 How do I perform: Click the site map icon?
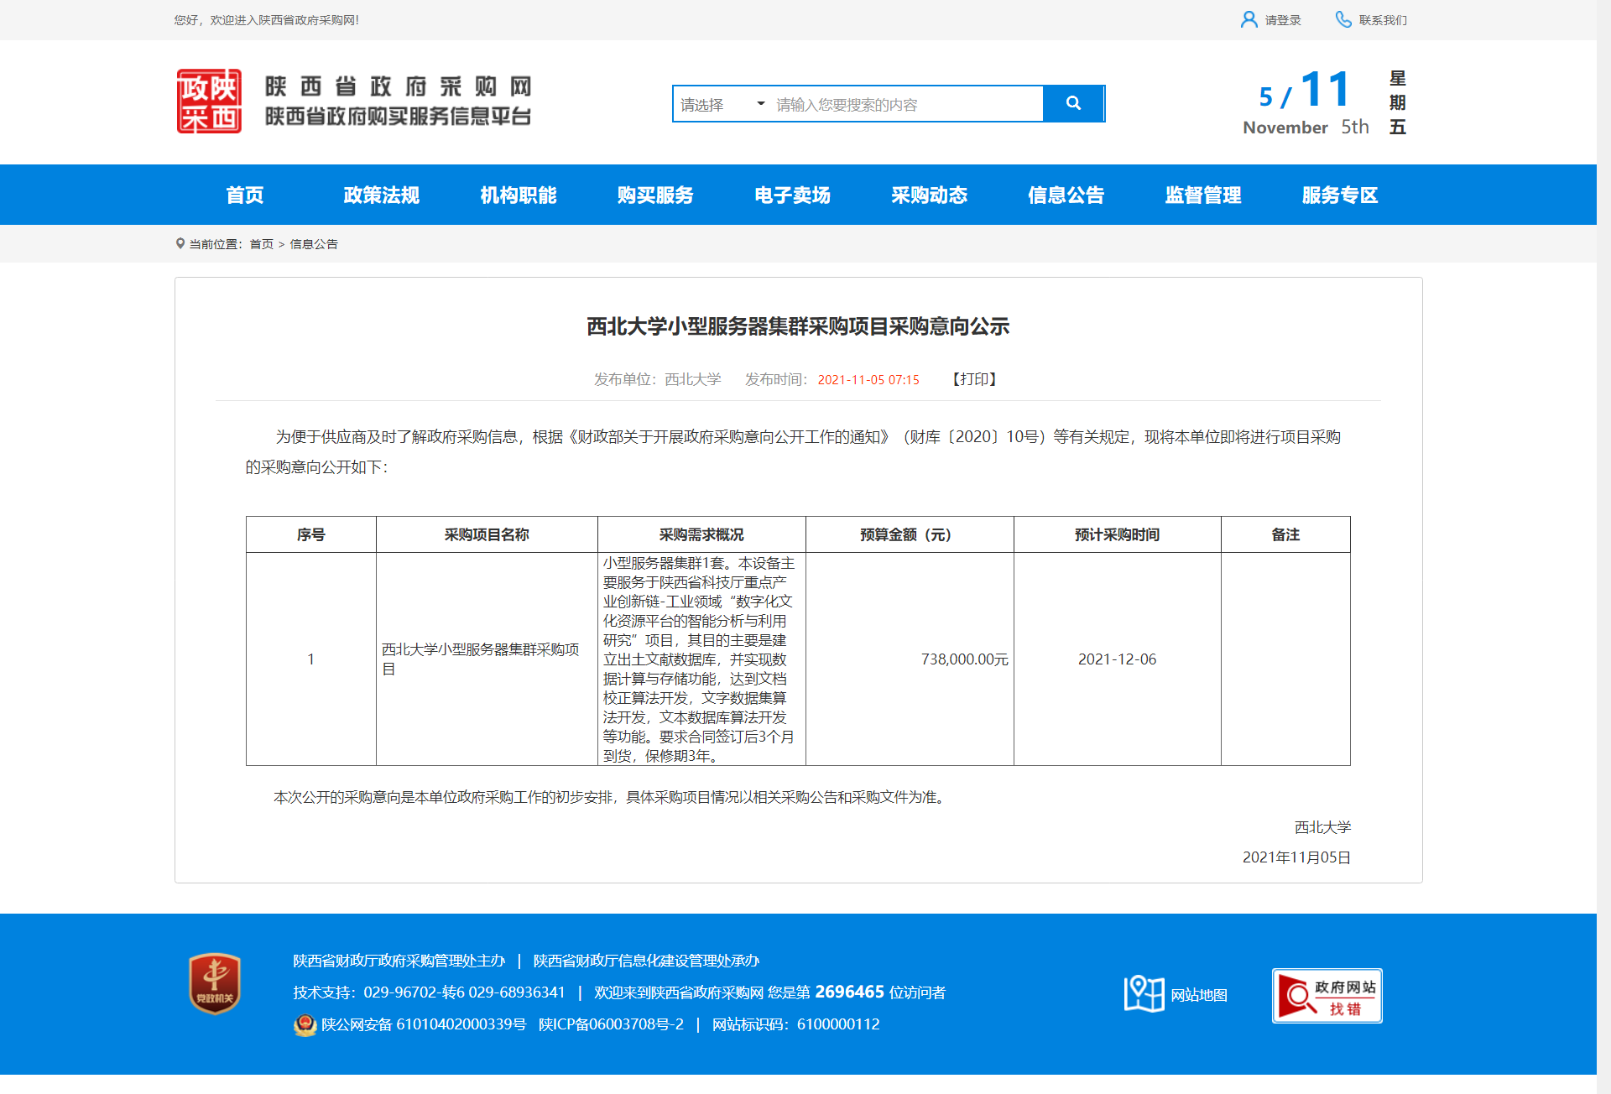click(1144, 994)
